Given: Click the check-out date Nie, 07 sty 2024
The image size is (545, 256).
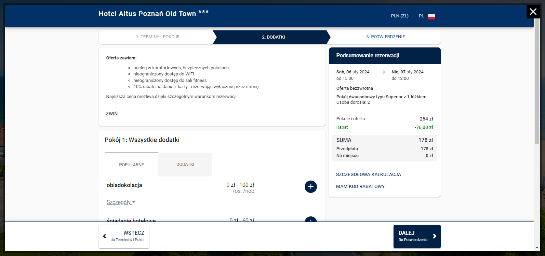Looking at the screenshot, I should click(x=408, y=72).
